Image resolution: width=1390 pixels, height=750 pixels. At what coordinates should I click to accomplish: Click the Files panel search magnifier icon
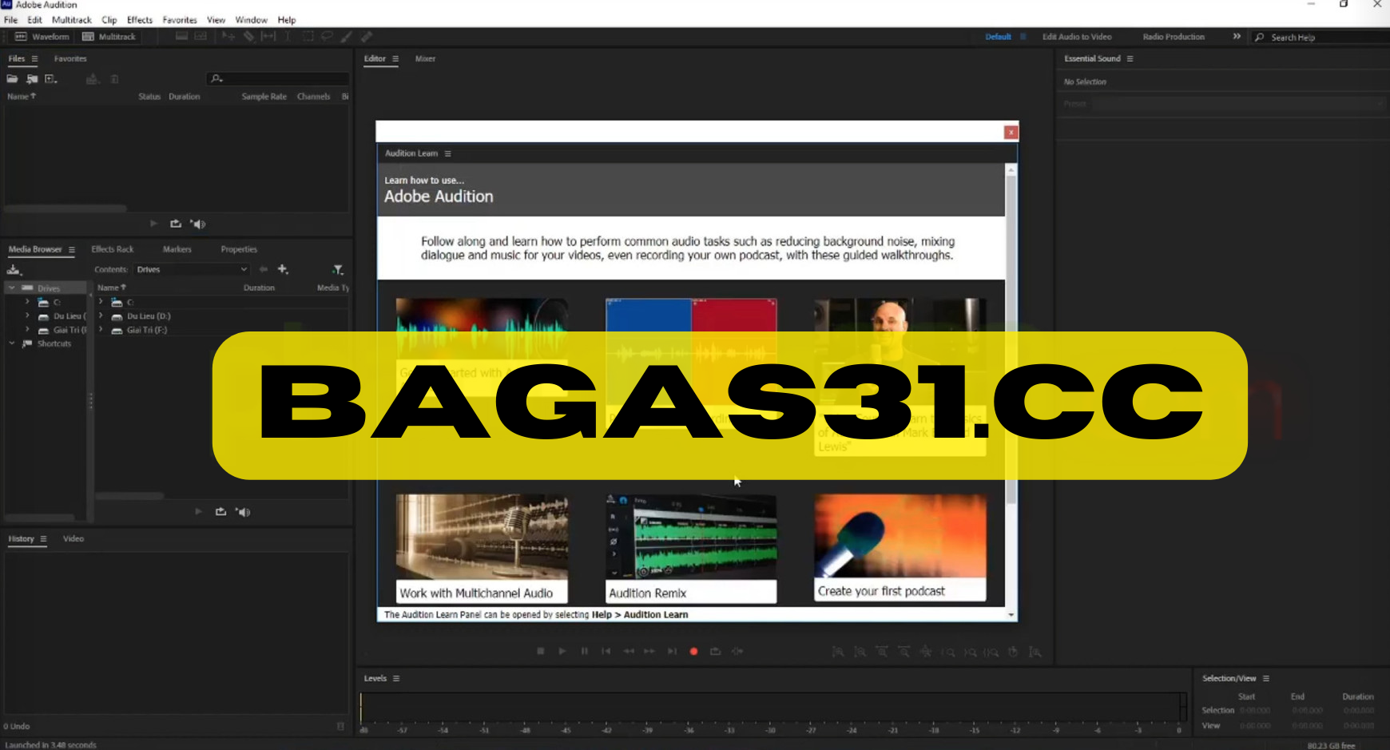(x=216, y=78)
